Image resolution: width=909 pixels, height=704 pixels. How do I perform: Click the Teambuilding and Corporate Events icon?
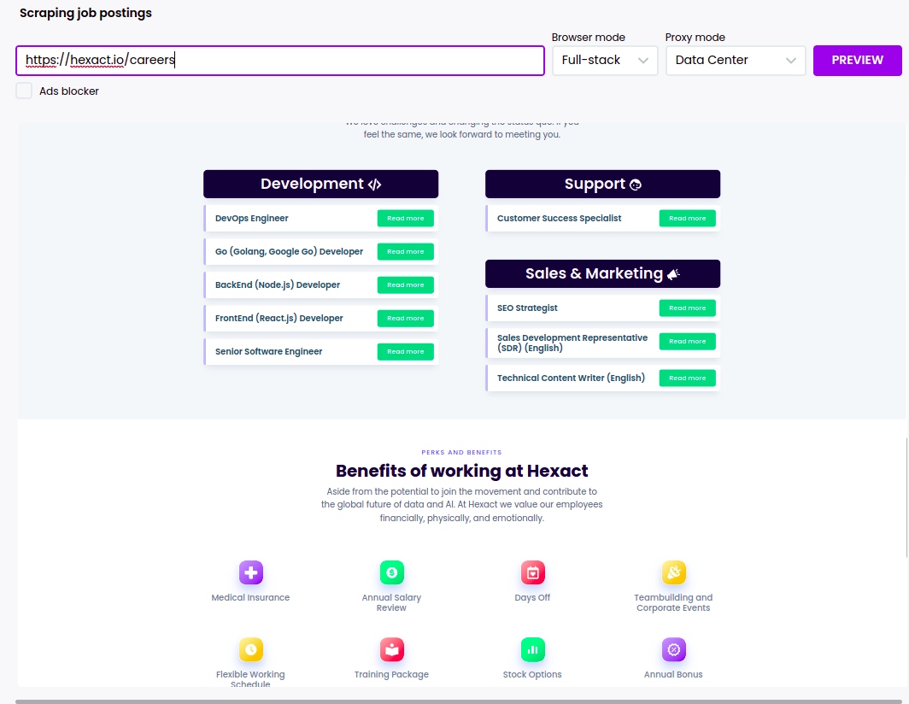(x=673, y=572)
